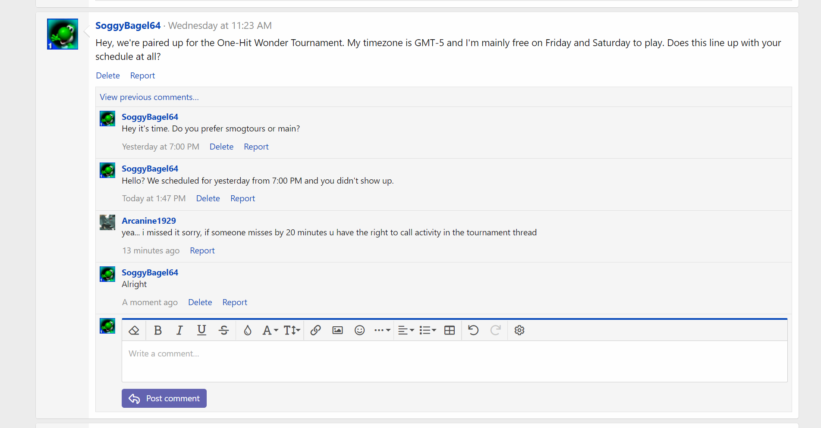Viewport: 821px width, 428px height.
Task: Expand the three-dots insert menu
Action: [x=382, y=330]
